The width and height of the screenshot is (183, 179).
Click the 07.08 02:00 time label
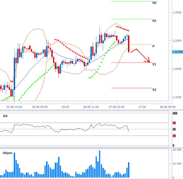click(x=117, y=107)
